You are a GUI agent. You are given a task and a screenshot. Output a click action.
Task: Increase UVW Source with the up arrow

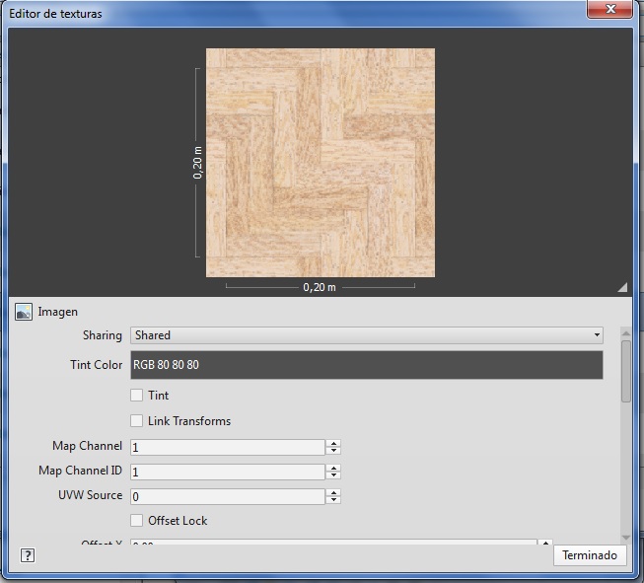(333, 492)
